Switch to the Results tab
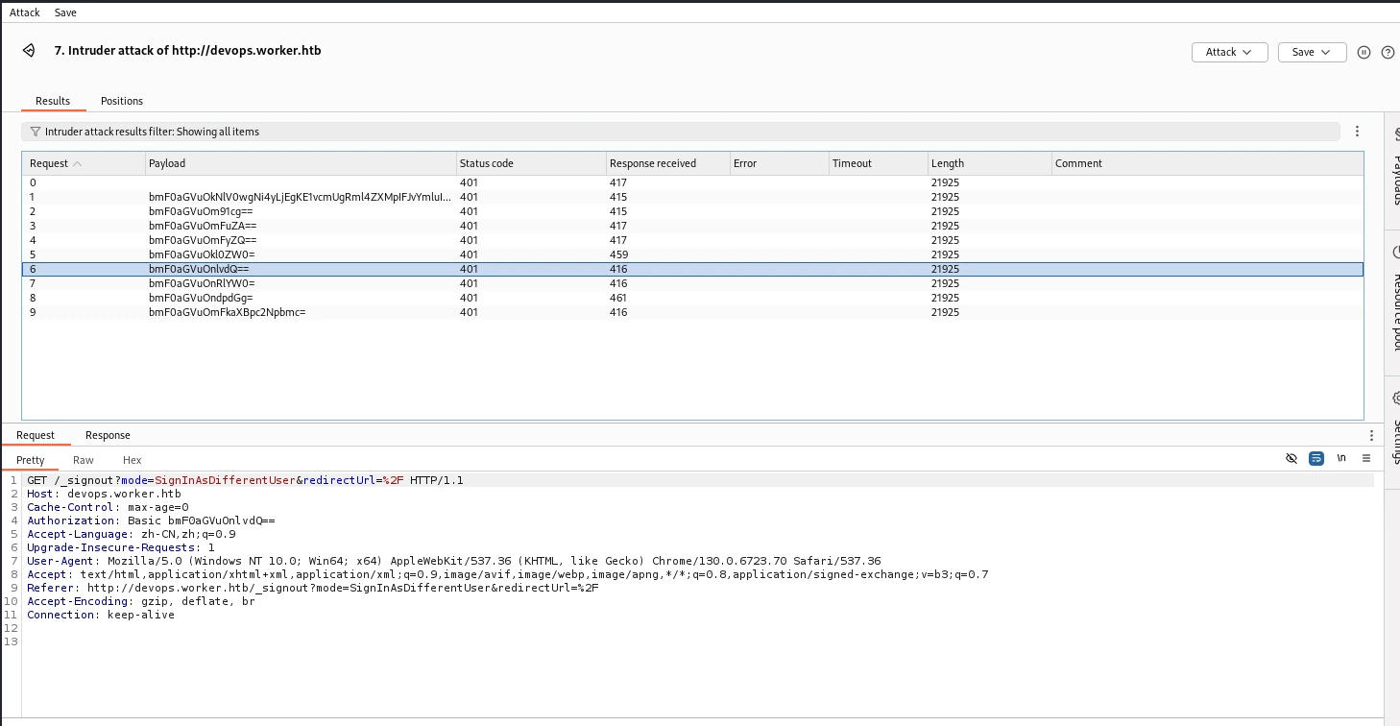The height and width of the screenshot is (726, 1400). 53,101
